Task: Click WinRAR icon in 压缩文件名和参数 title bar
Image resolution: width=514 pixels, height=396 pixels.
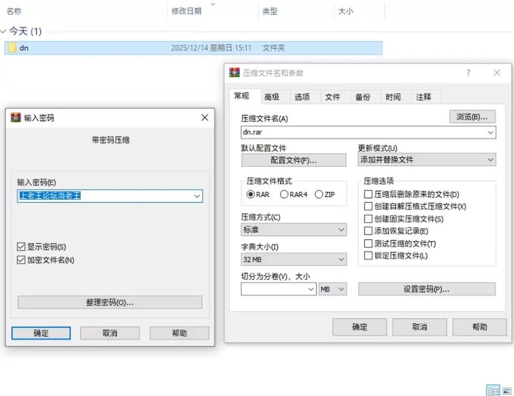Action: click(235, 72)
